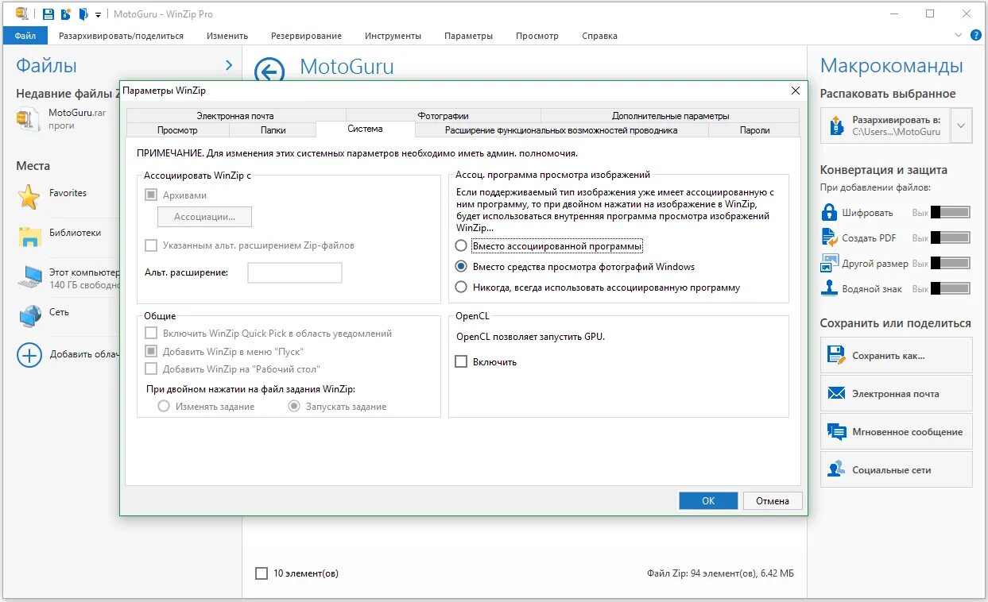This screenshot has width=988, height=602.
Task: Select the Система tab in dialog
Action: click(365, 129)
